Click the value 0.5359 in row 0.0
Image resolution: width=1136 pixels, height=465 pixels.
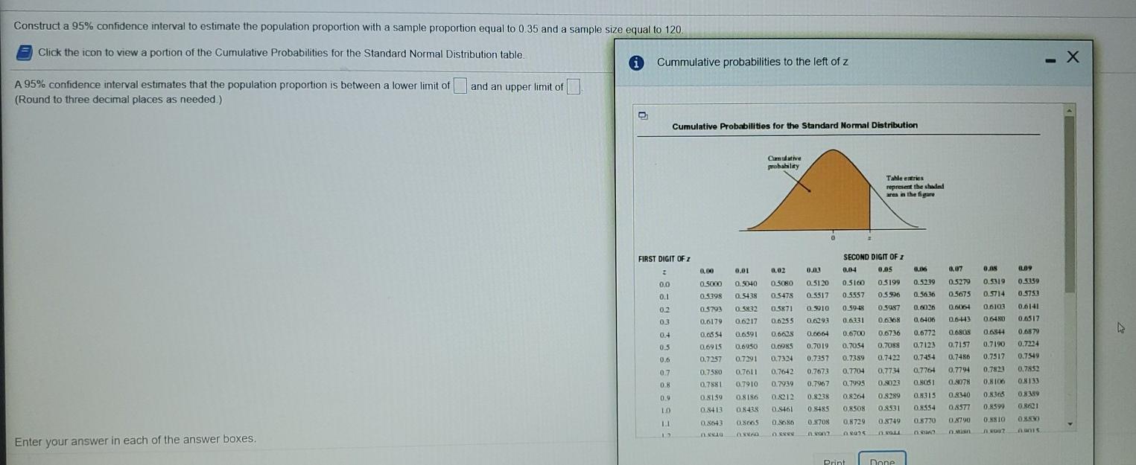pyautogui.click(x=1028, y=281)
